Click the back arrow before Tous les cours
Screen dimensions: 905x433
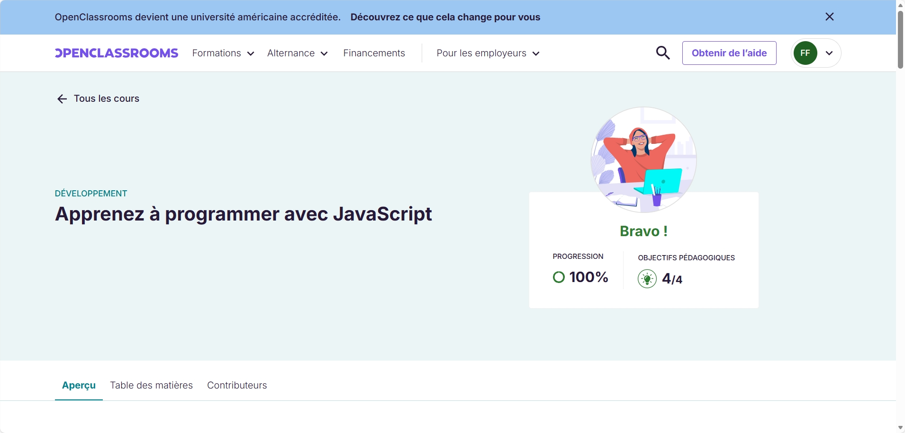62,99
